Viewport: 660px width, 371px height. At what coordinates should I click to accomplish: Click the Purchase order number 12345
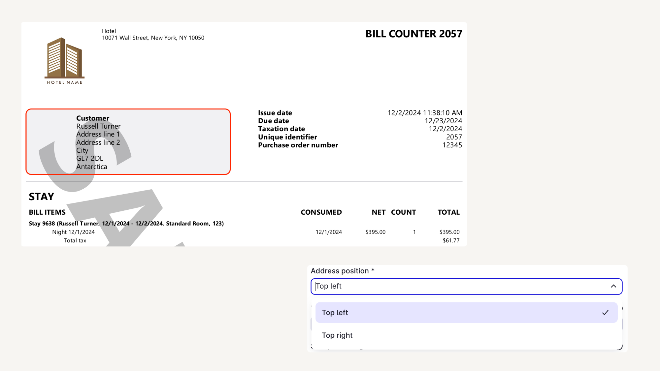click(x=452, y=145)
